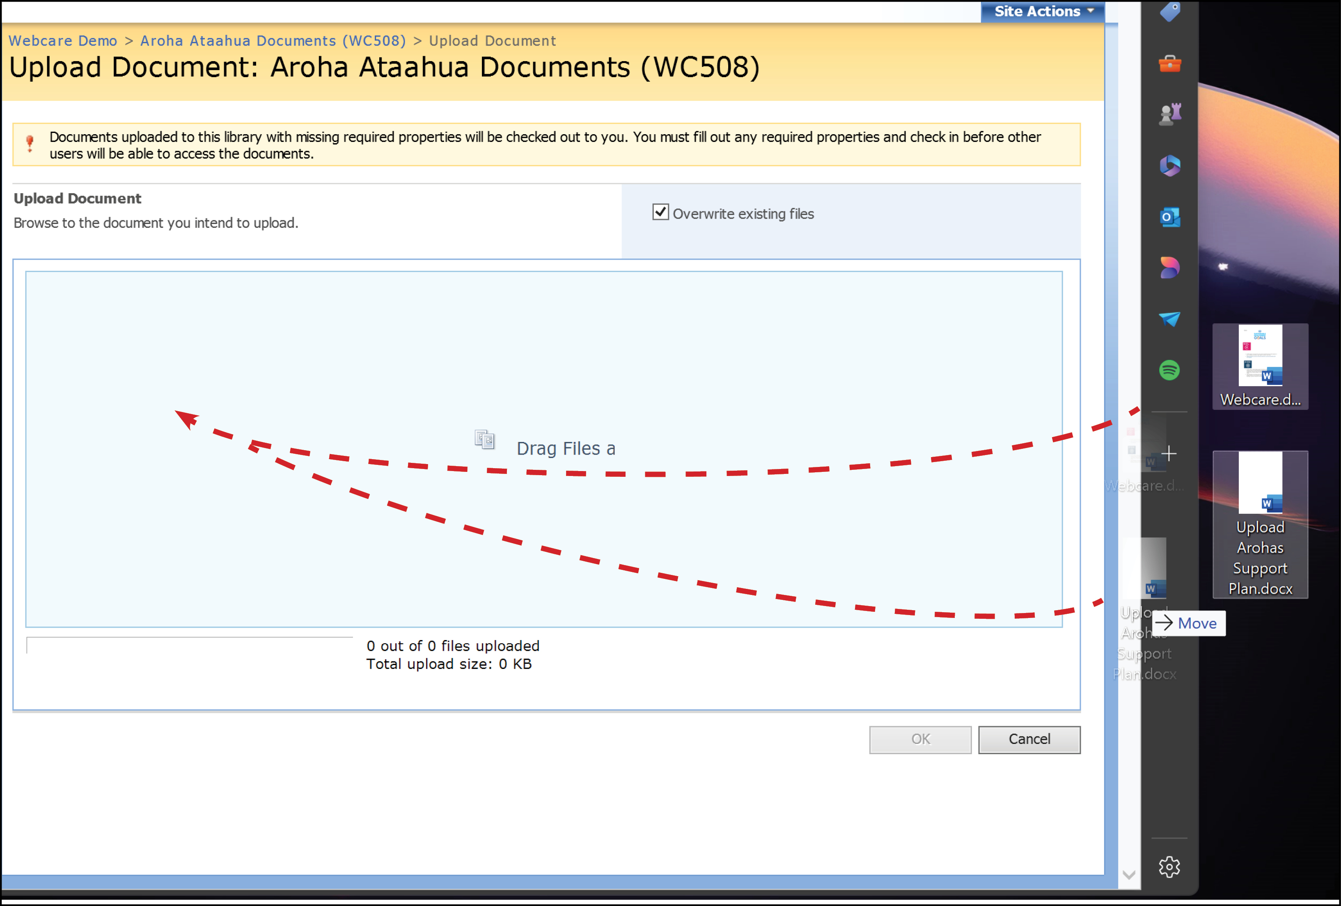Click the page scroll down arrow
This screenshot has height=906, width=1341.
click(x=1129, y=876)
